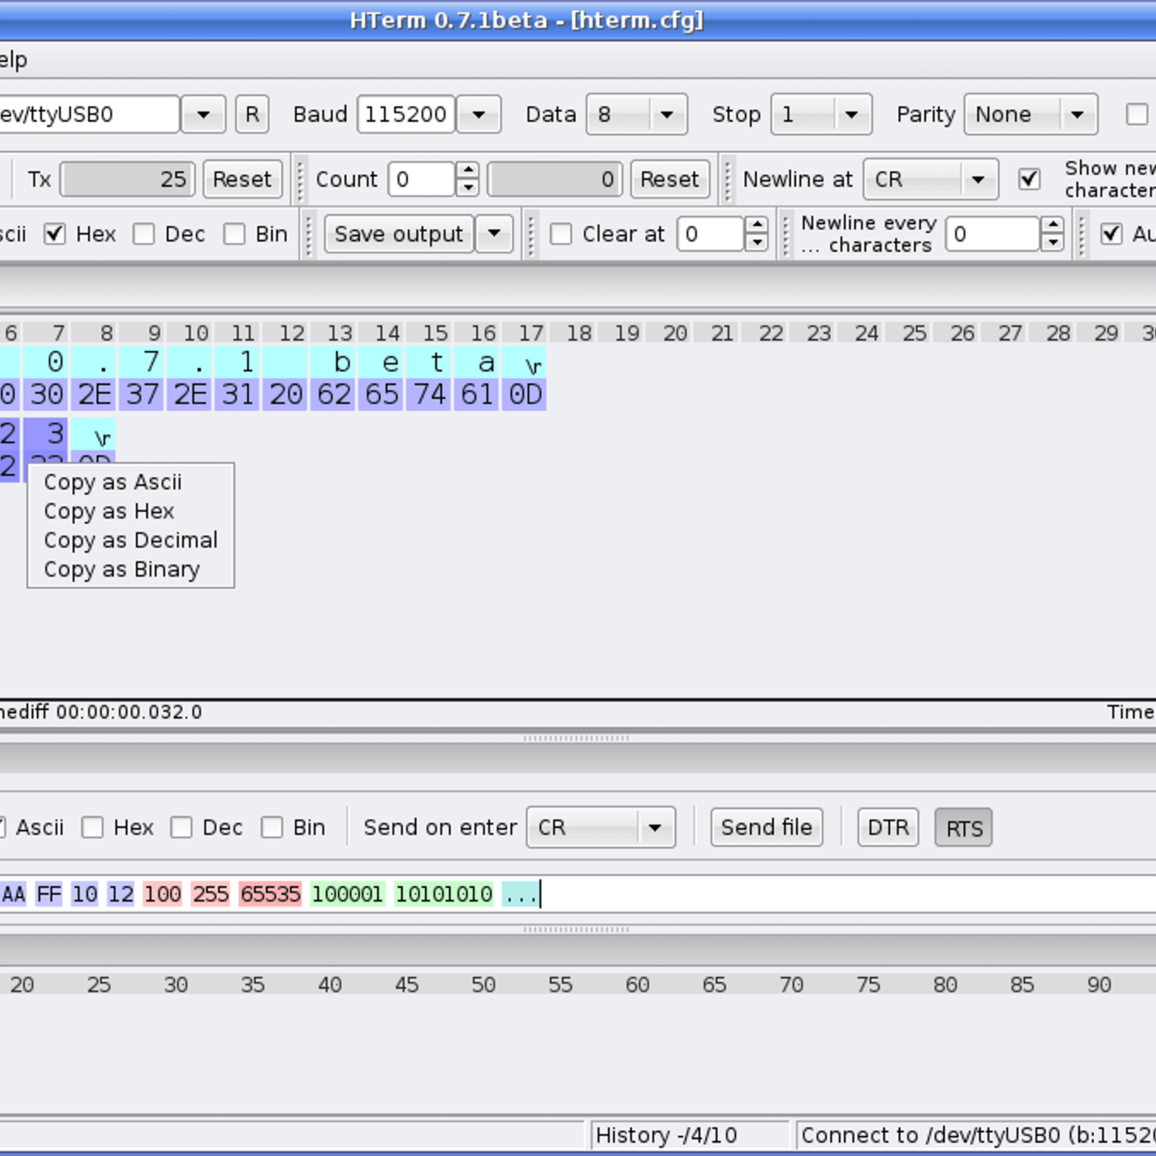
Task: Click the Send file button
Action: (x=767, y=827)
